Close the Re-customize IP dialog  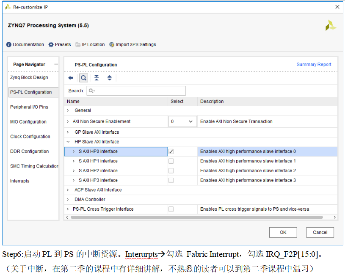click(x=337, y=7)
